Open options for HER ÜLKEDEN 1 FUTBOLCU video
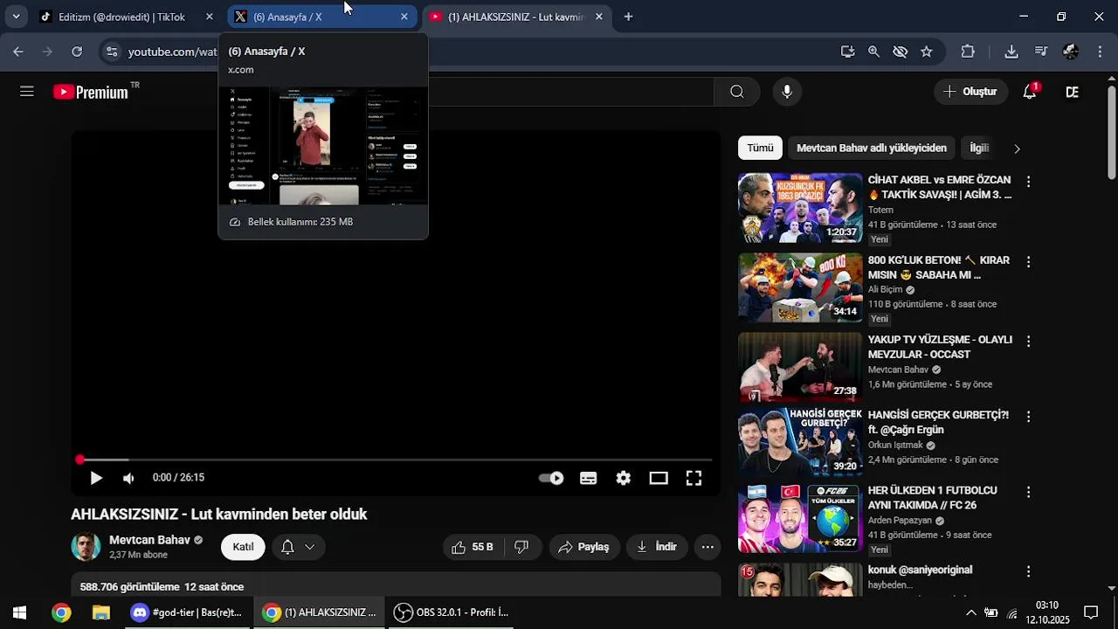1118x629 pixels. coord(1028,493)
